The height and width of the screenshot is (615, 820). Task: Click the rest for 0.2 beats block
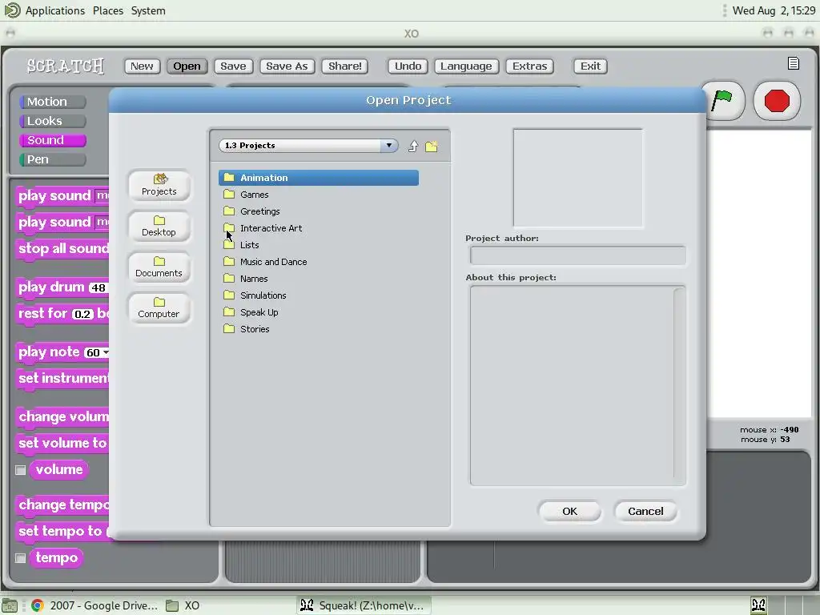coord(62,314)
